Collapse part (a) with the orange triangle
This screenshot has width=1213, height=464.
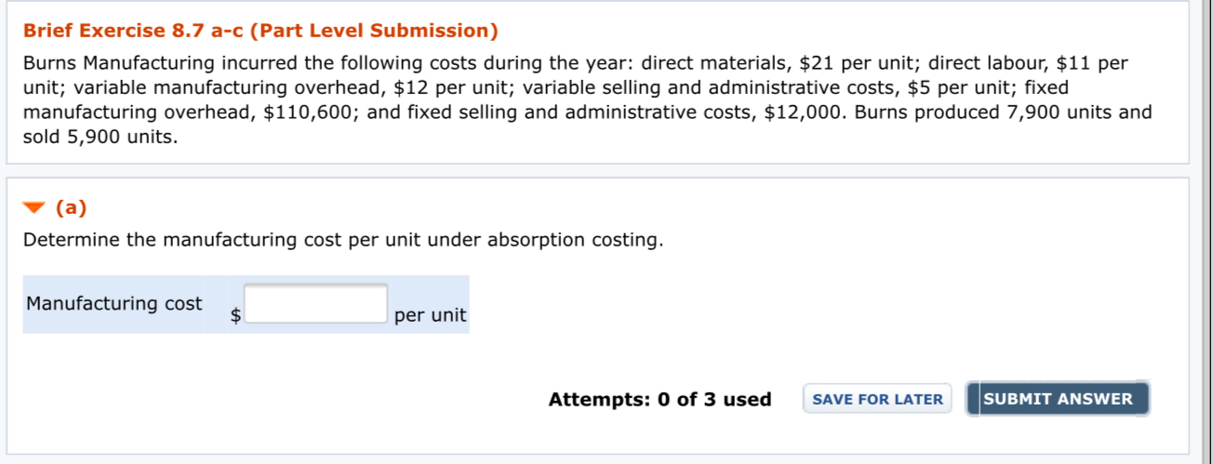coord(35,206)
